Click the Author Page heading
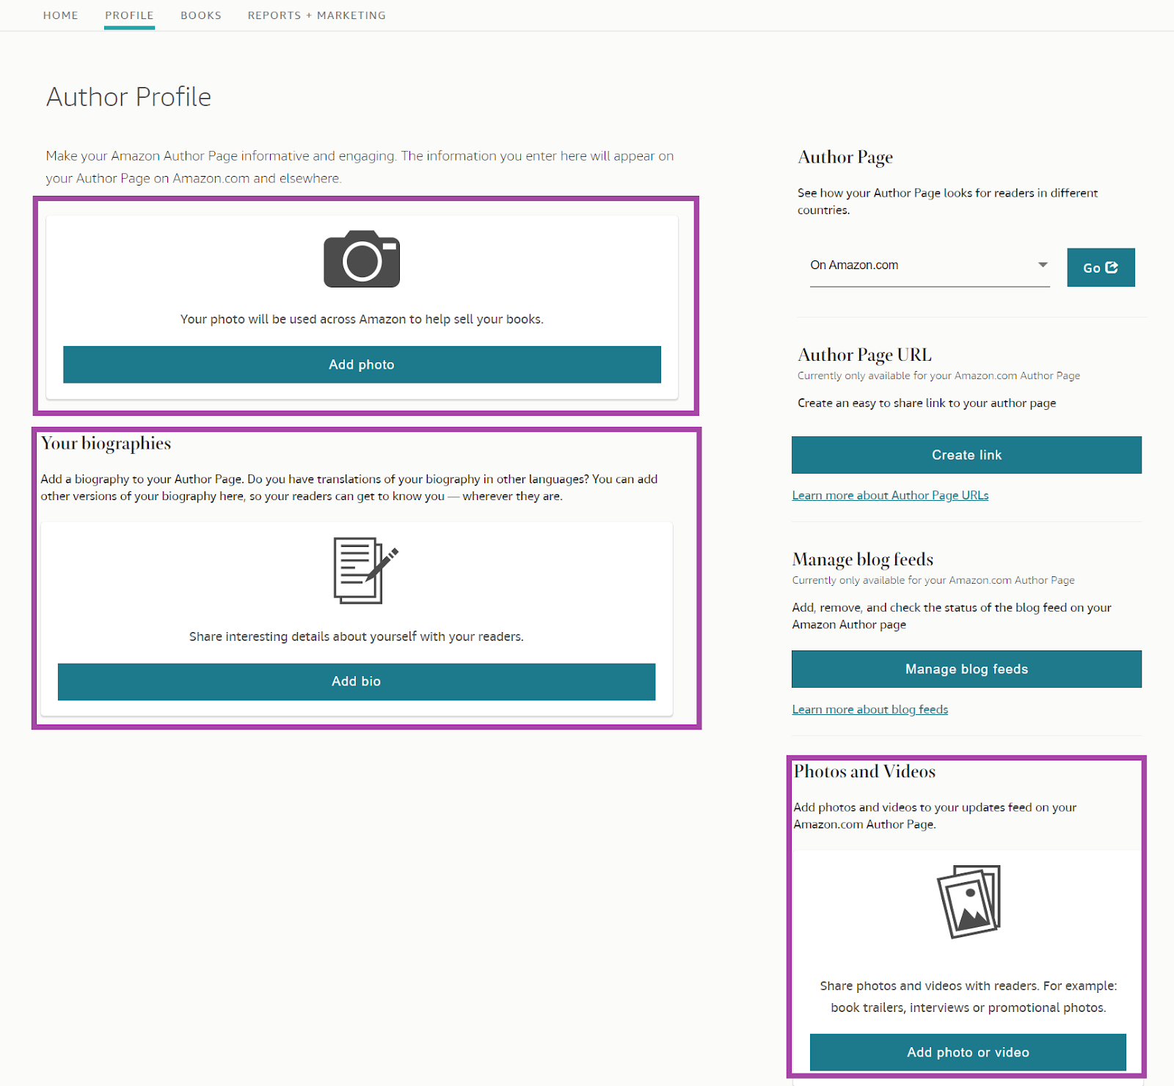The height and width of the screenshot is (1086, 1174). [845, 158]
